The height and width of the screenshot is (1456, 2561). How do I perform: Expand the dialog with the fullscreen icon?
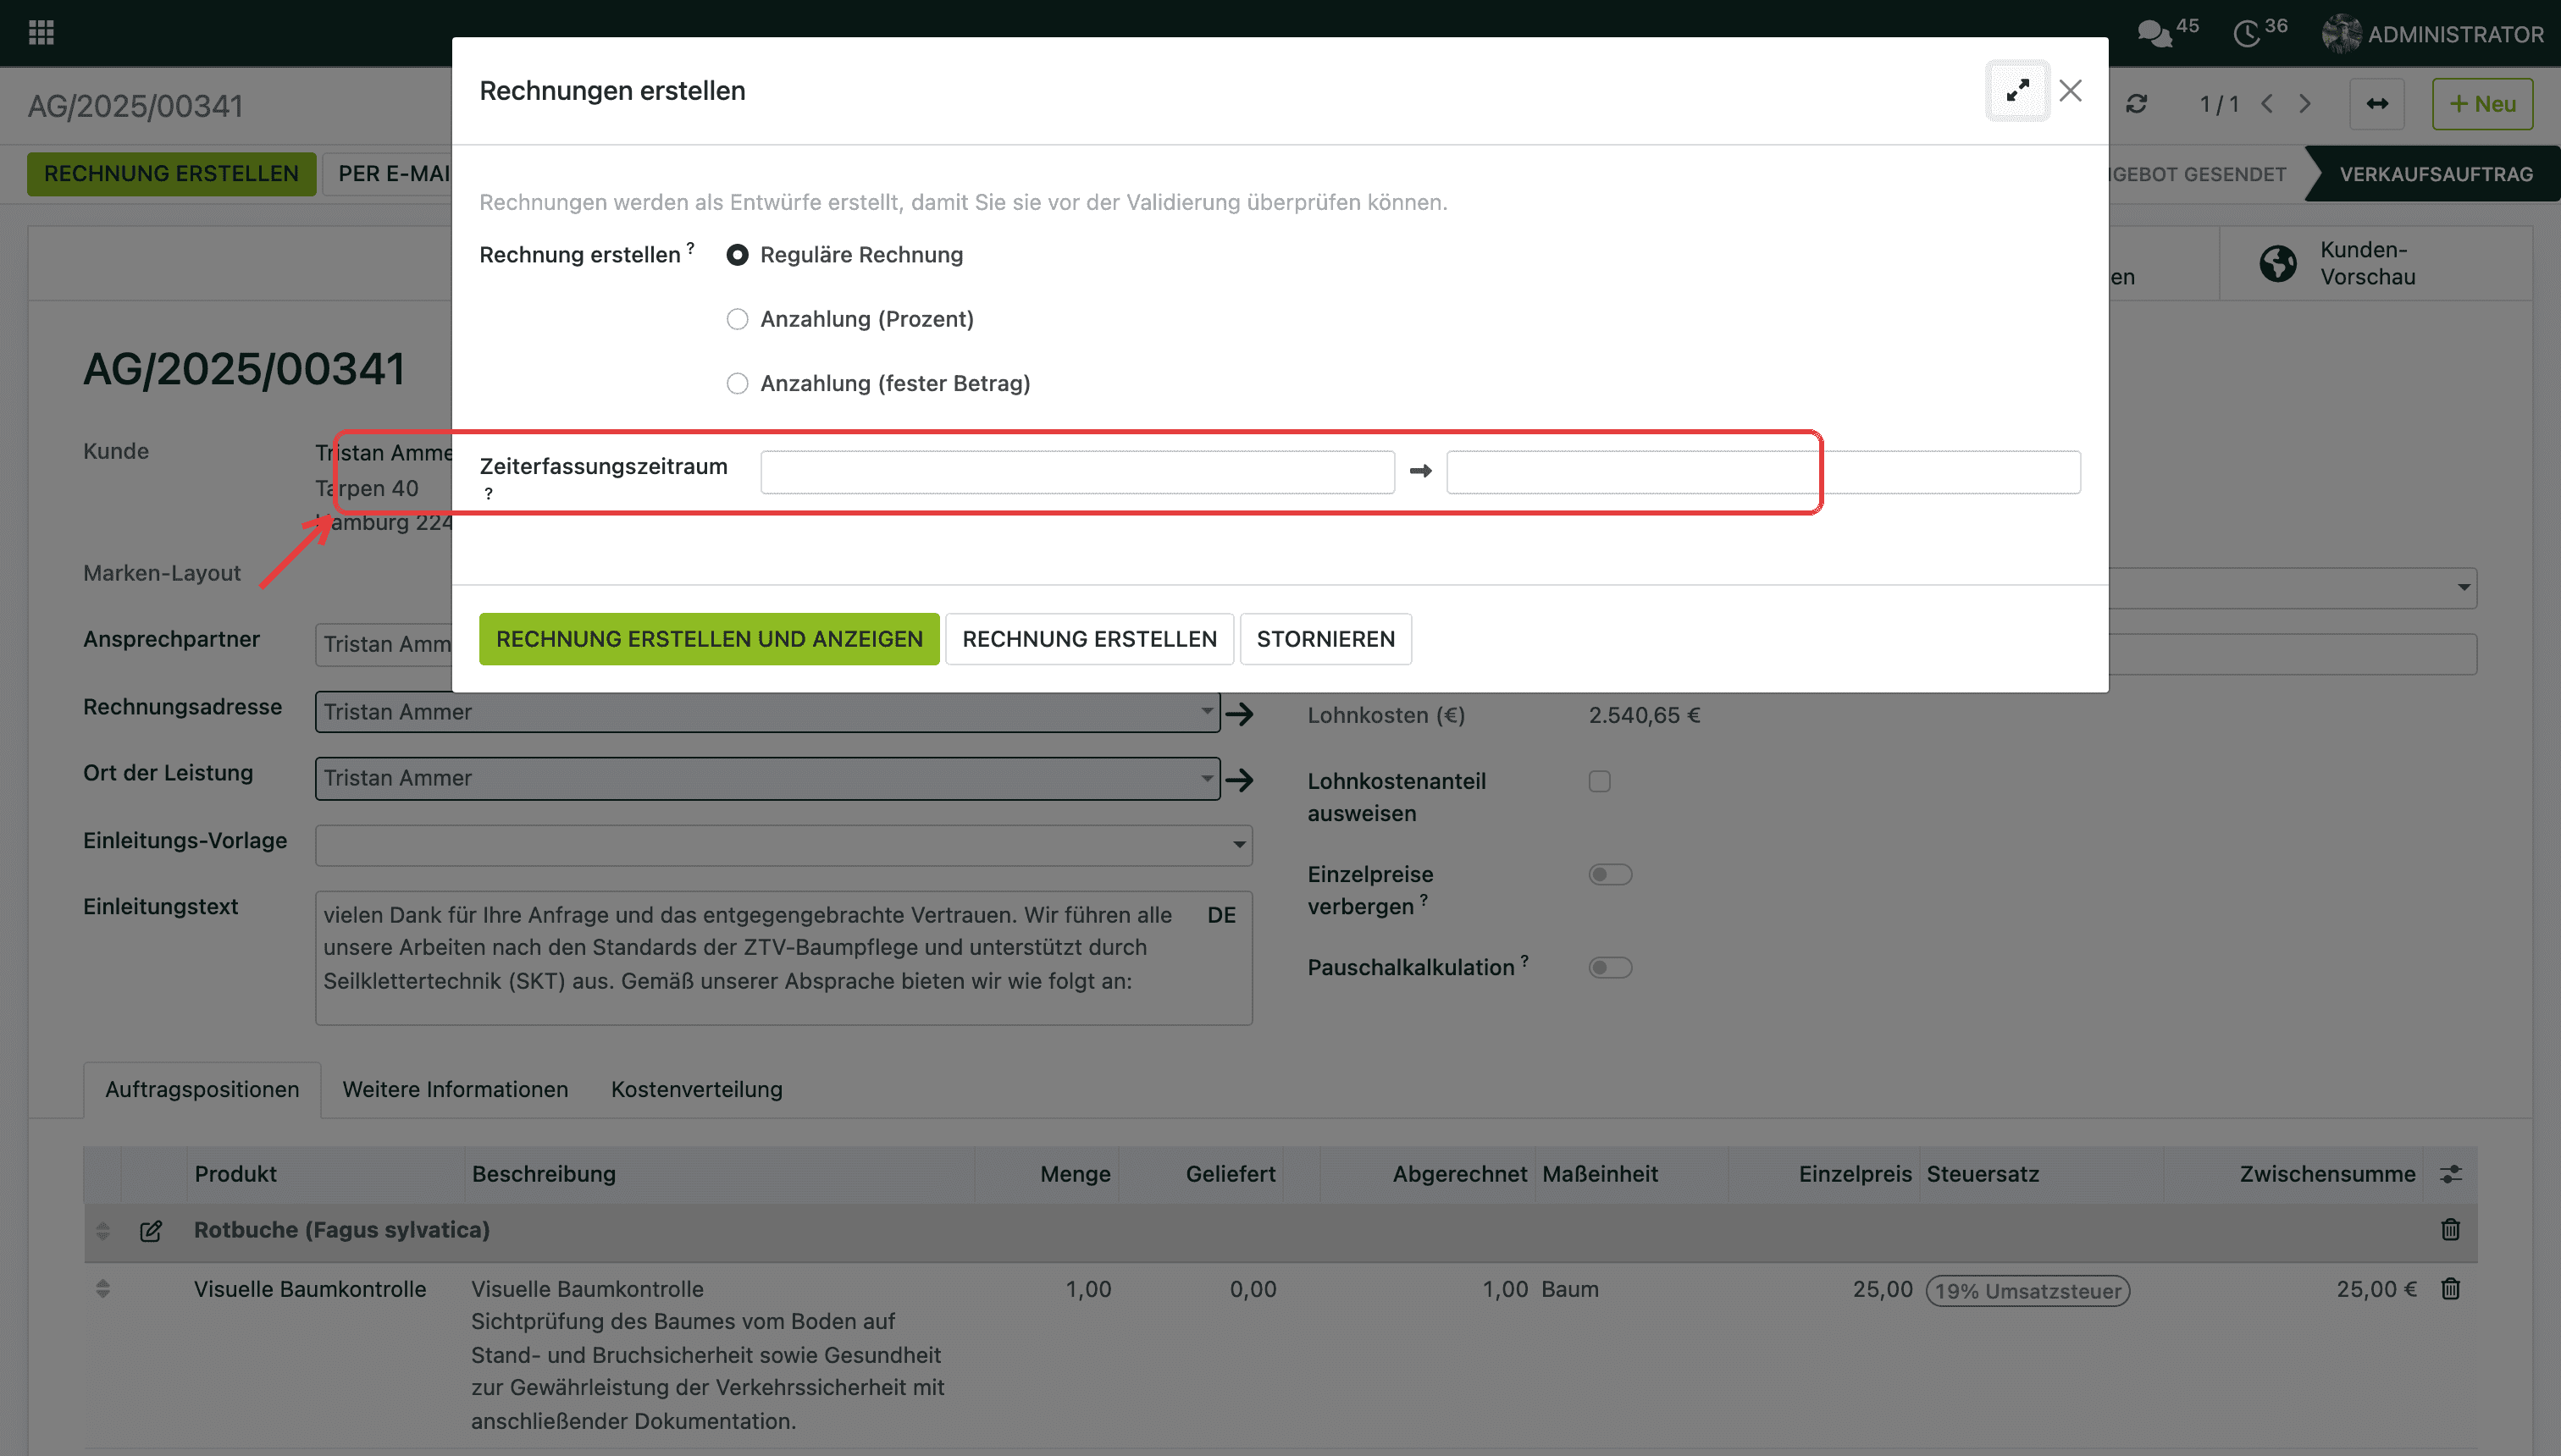(x=2018, y=91)
